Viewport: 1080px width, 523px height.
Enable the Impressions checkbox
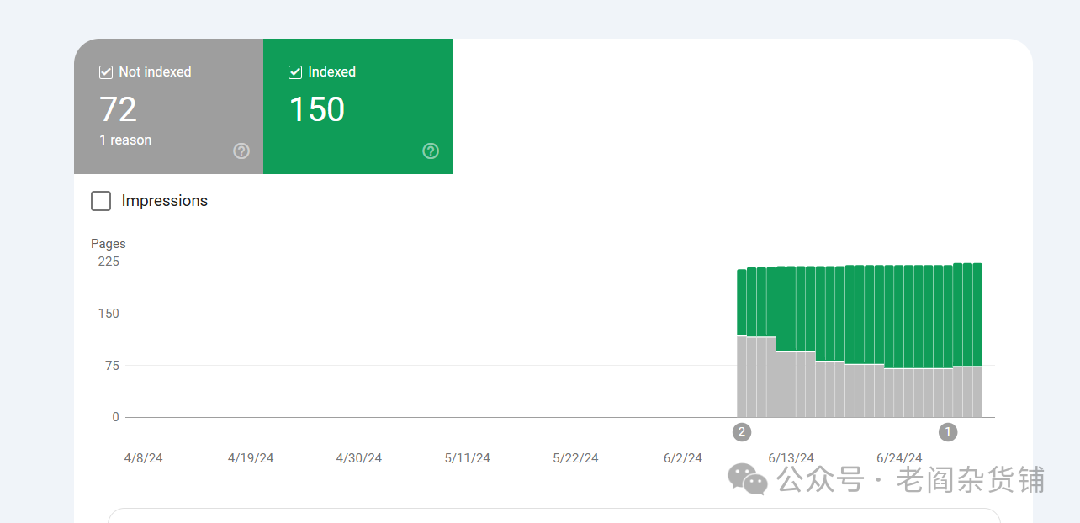(101, 201)
